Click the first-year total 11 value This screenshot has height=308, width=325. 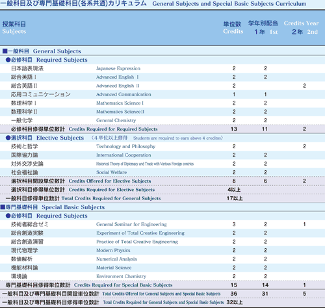(x=265, y=129)
